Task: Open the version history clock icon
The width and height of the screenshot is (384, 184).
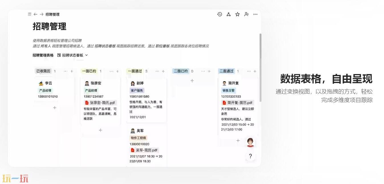Action: point(220,14)
